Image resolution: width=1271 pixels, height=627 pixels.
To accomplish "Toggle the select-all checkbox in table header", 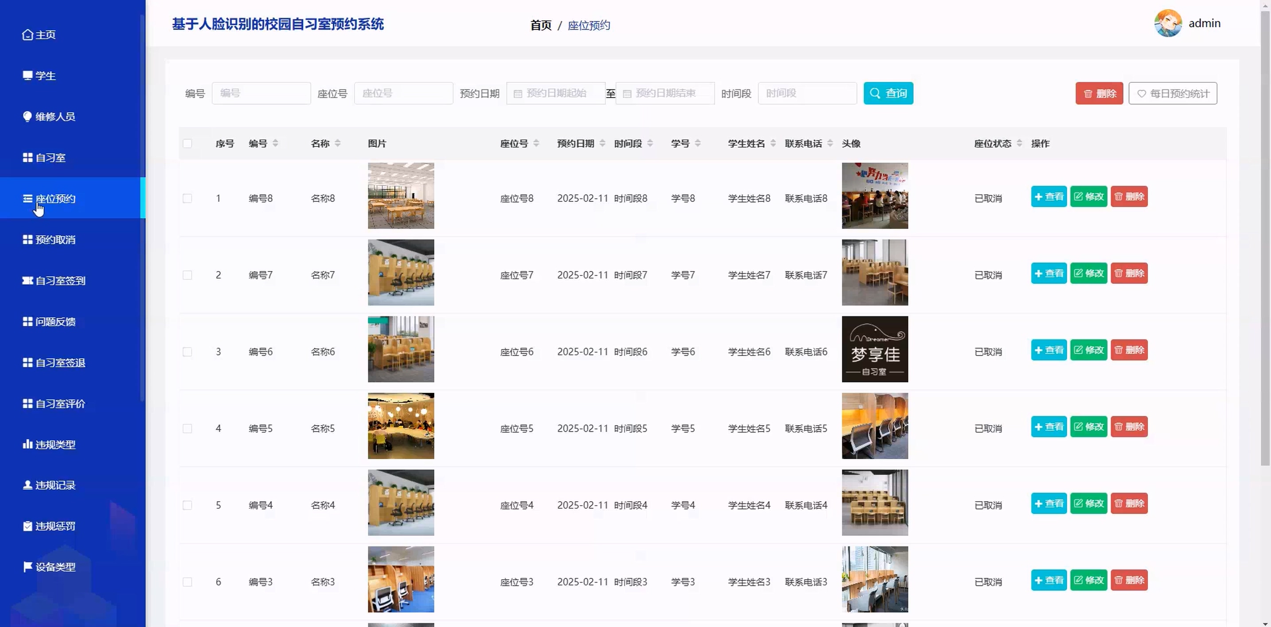I will tap(187, 143).
